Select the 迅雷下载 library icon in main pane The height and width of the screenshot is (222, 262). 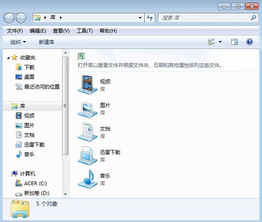pyautogui.click(x=88, y=156)
